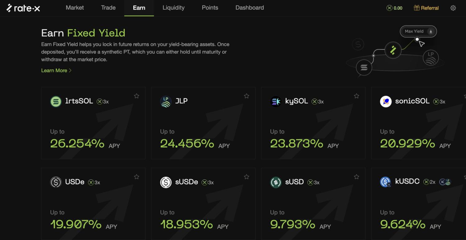This screenshot has width=466, height=240.
Task: Toggle favorite star on JLP card
Action: [x=246, y=96]
